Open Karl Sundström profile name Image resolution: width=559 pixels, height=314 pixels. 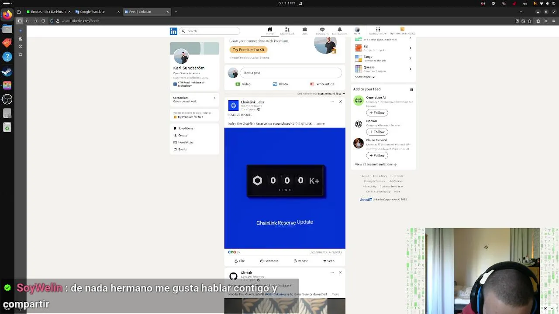pos(189,68)
